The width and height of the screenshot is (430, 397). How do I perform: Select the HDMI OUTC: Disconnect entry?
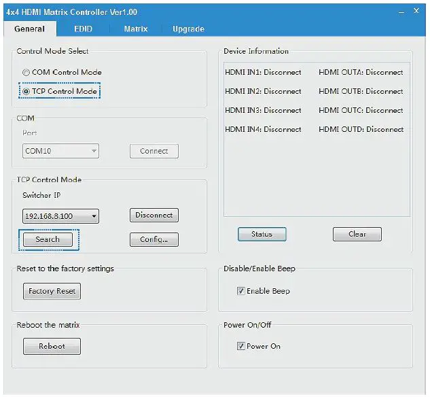pyautogui.click(x=361, y=110)
